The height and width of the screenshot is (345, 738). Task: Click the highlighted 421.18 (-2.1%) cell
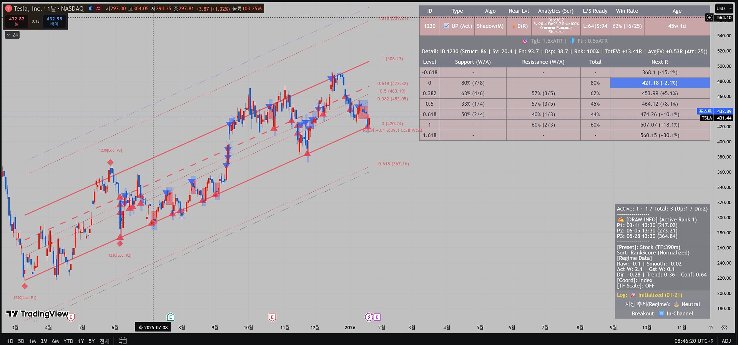click(660, 83)
